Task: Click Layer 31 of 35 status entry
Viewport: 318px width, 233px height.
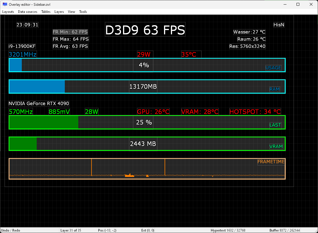Action: pos(71,230)
